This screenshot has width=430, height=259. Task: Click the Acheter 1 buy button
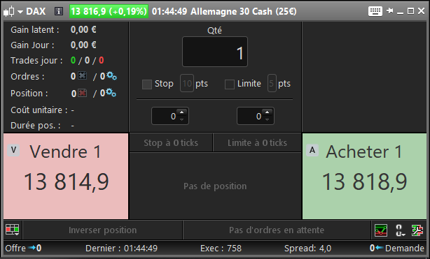364,176
